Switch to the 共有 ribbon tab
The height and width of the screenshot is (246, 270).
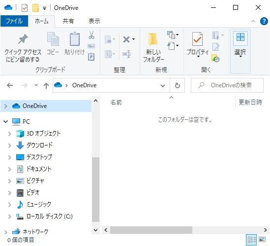68,21
